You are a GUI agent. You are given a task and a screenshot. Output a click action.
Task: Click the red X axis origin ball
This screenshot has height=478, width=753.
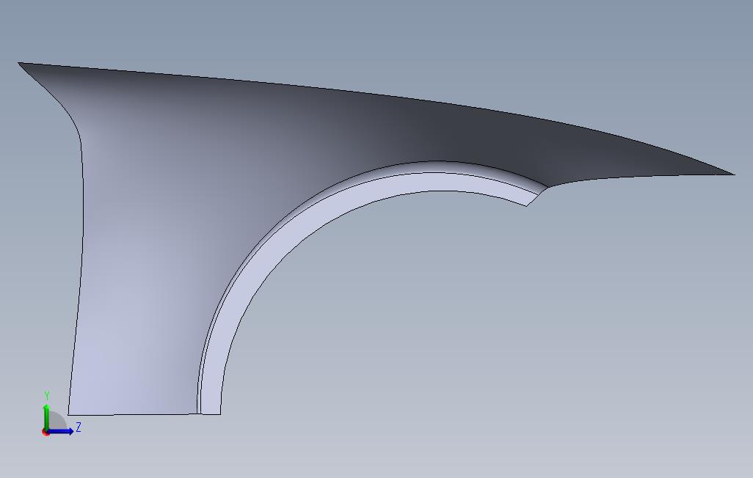pos(46,433)
